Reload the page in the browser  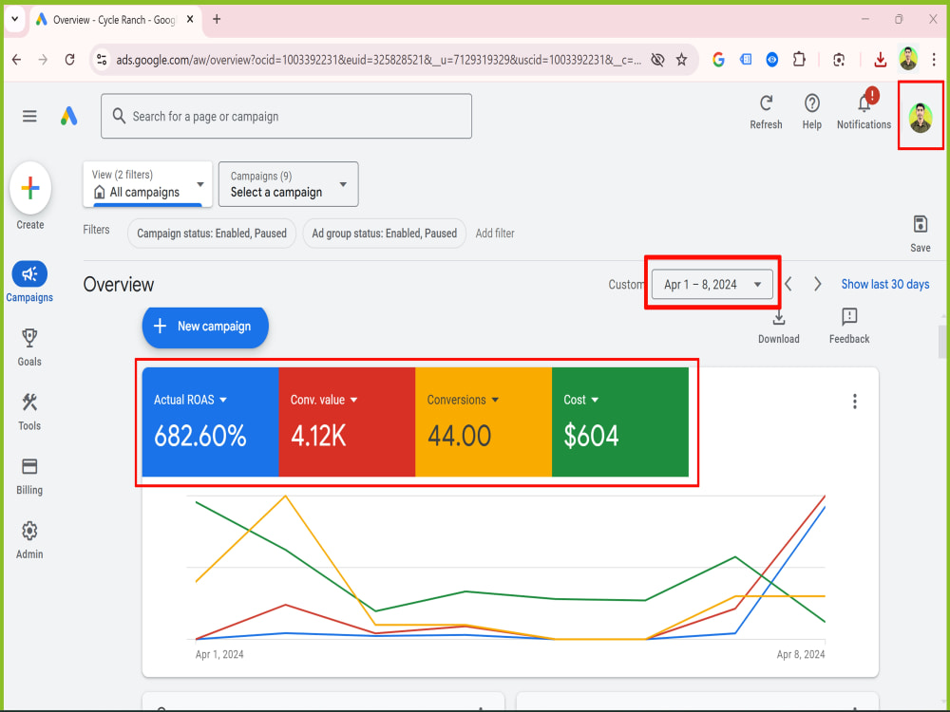coord(69,59)
